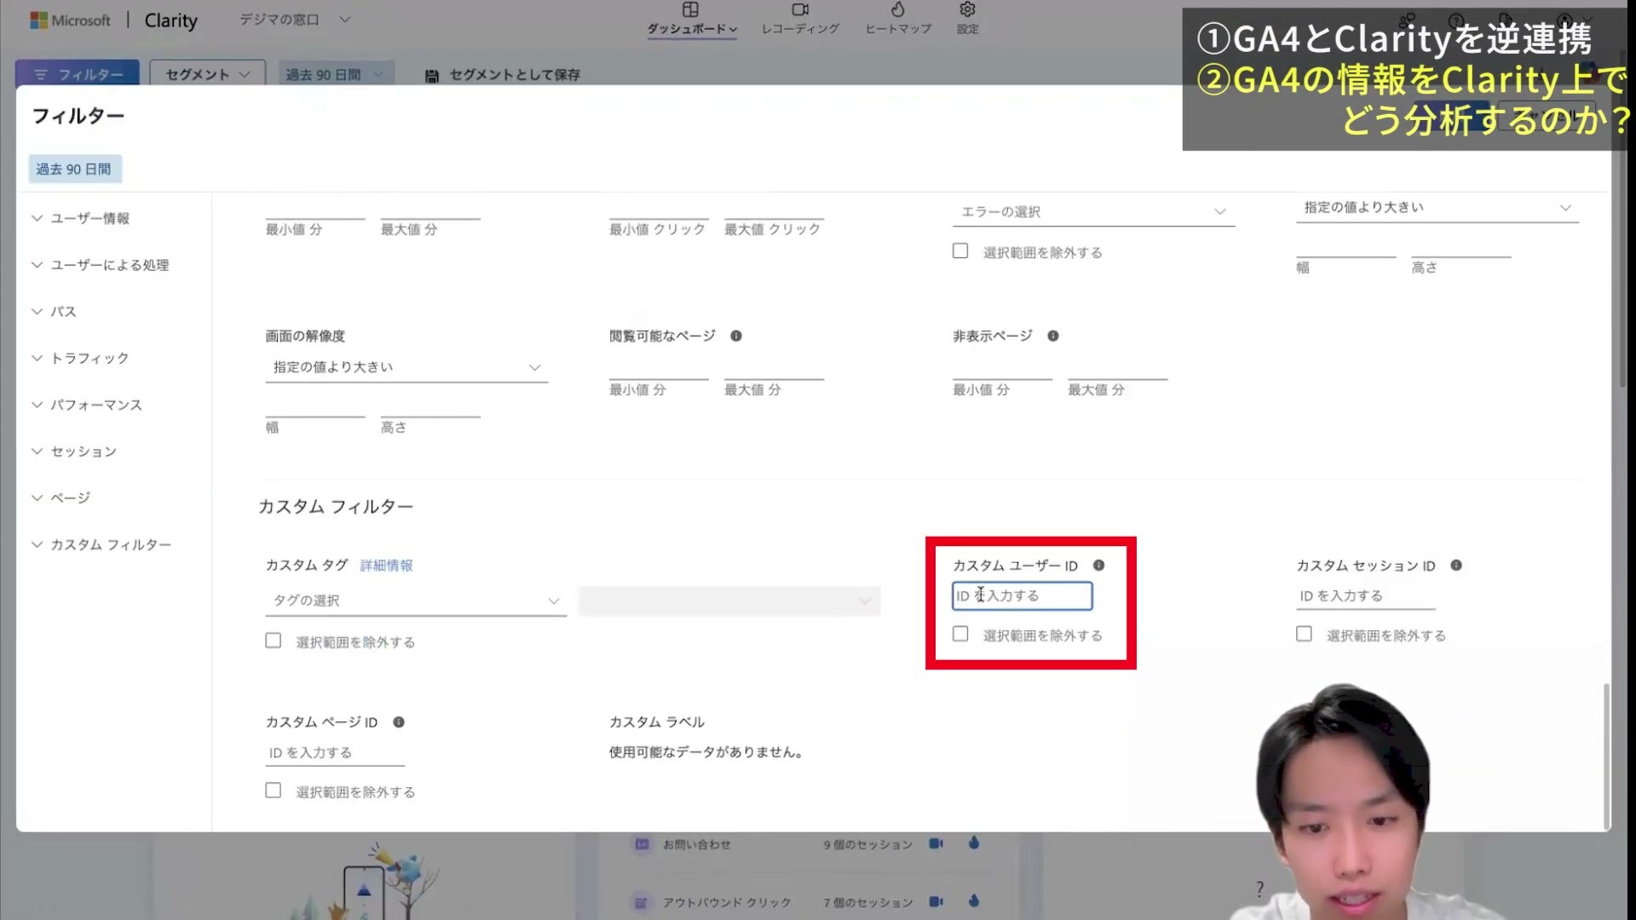1636x920 pixels.
Task: Click recording icon for お問い合わせ row
Action: pyautogui.click(x=936, y=843)
